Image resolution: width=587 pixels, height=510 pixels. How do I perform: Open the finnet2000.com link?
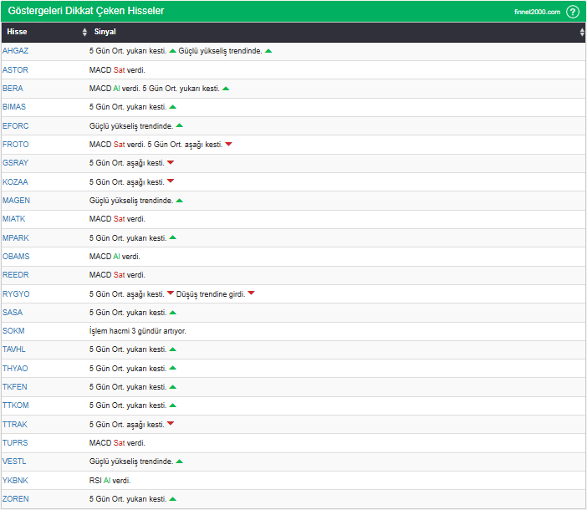click(x=537, y=12)
